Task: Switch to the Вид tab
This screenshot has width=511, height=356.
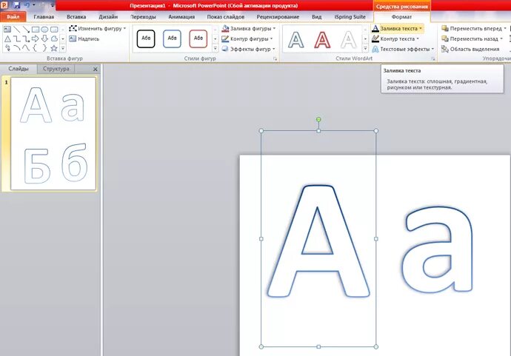Action: [316, 16]
